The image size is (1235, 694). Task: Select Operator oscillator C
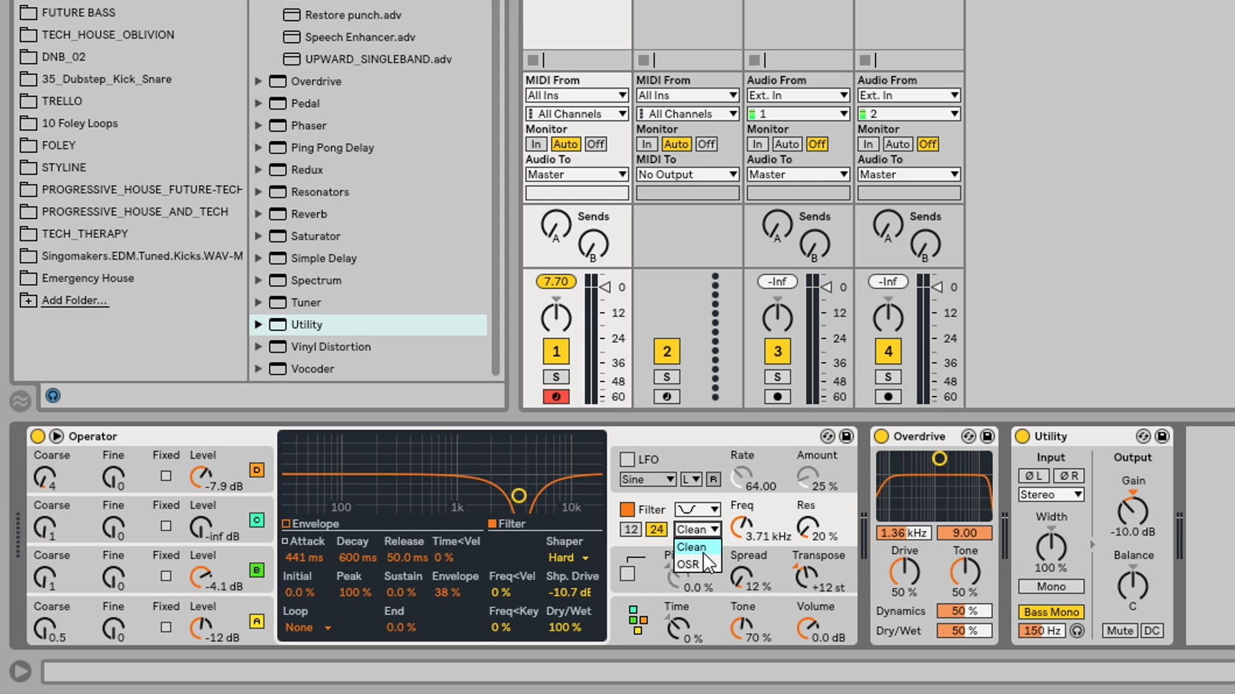tap(257, 520)
